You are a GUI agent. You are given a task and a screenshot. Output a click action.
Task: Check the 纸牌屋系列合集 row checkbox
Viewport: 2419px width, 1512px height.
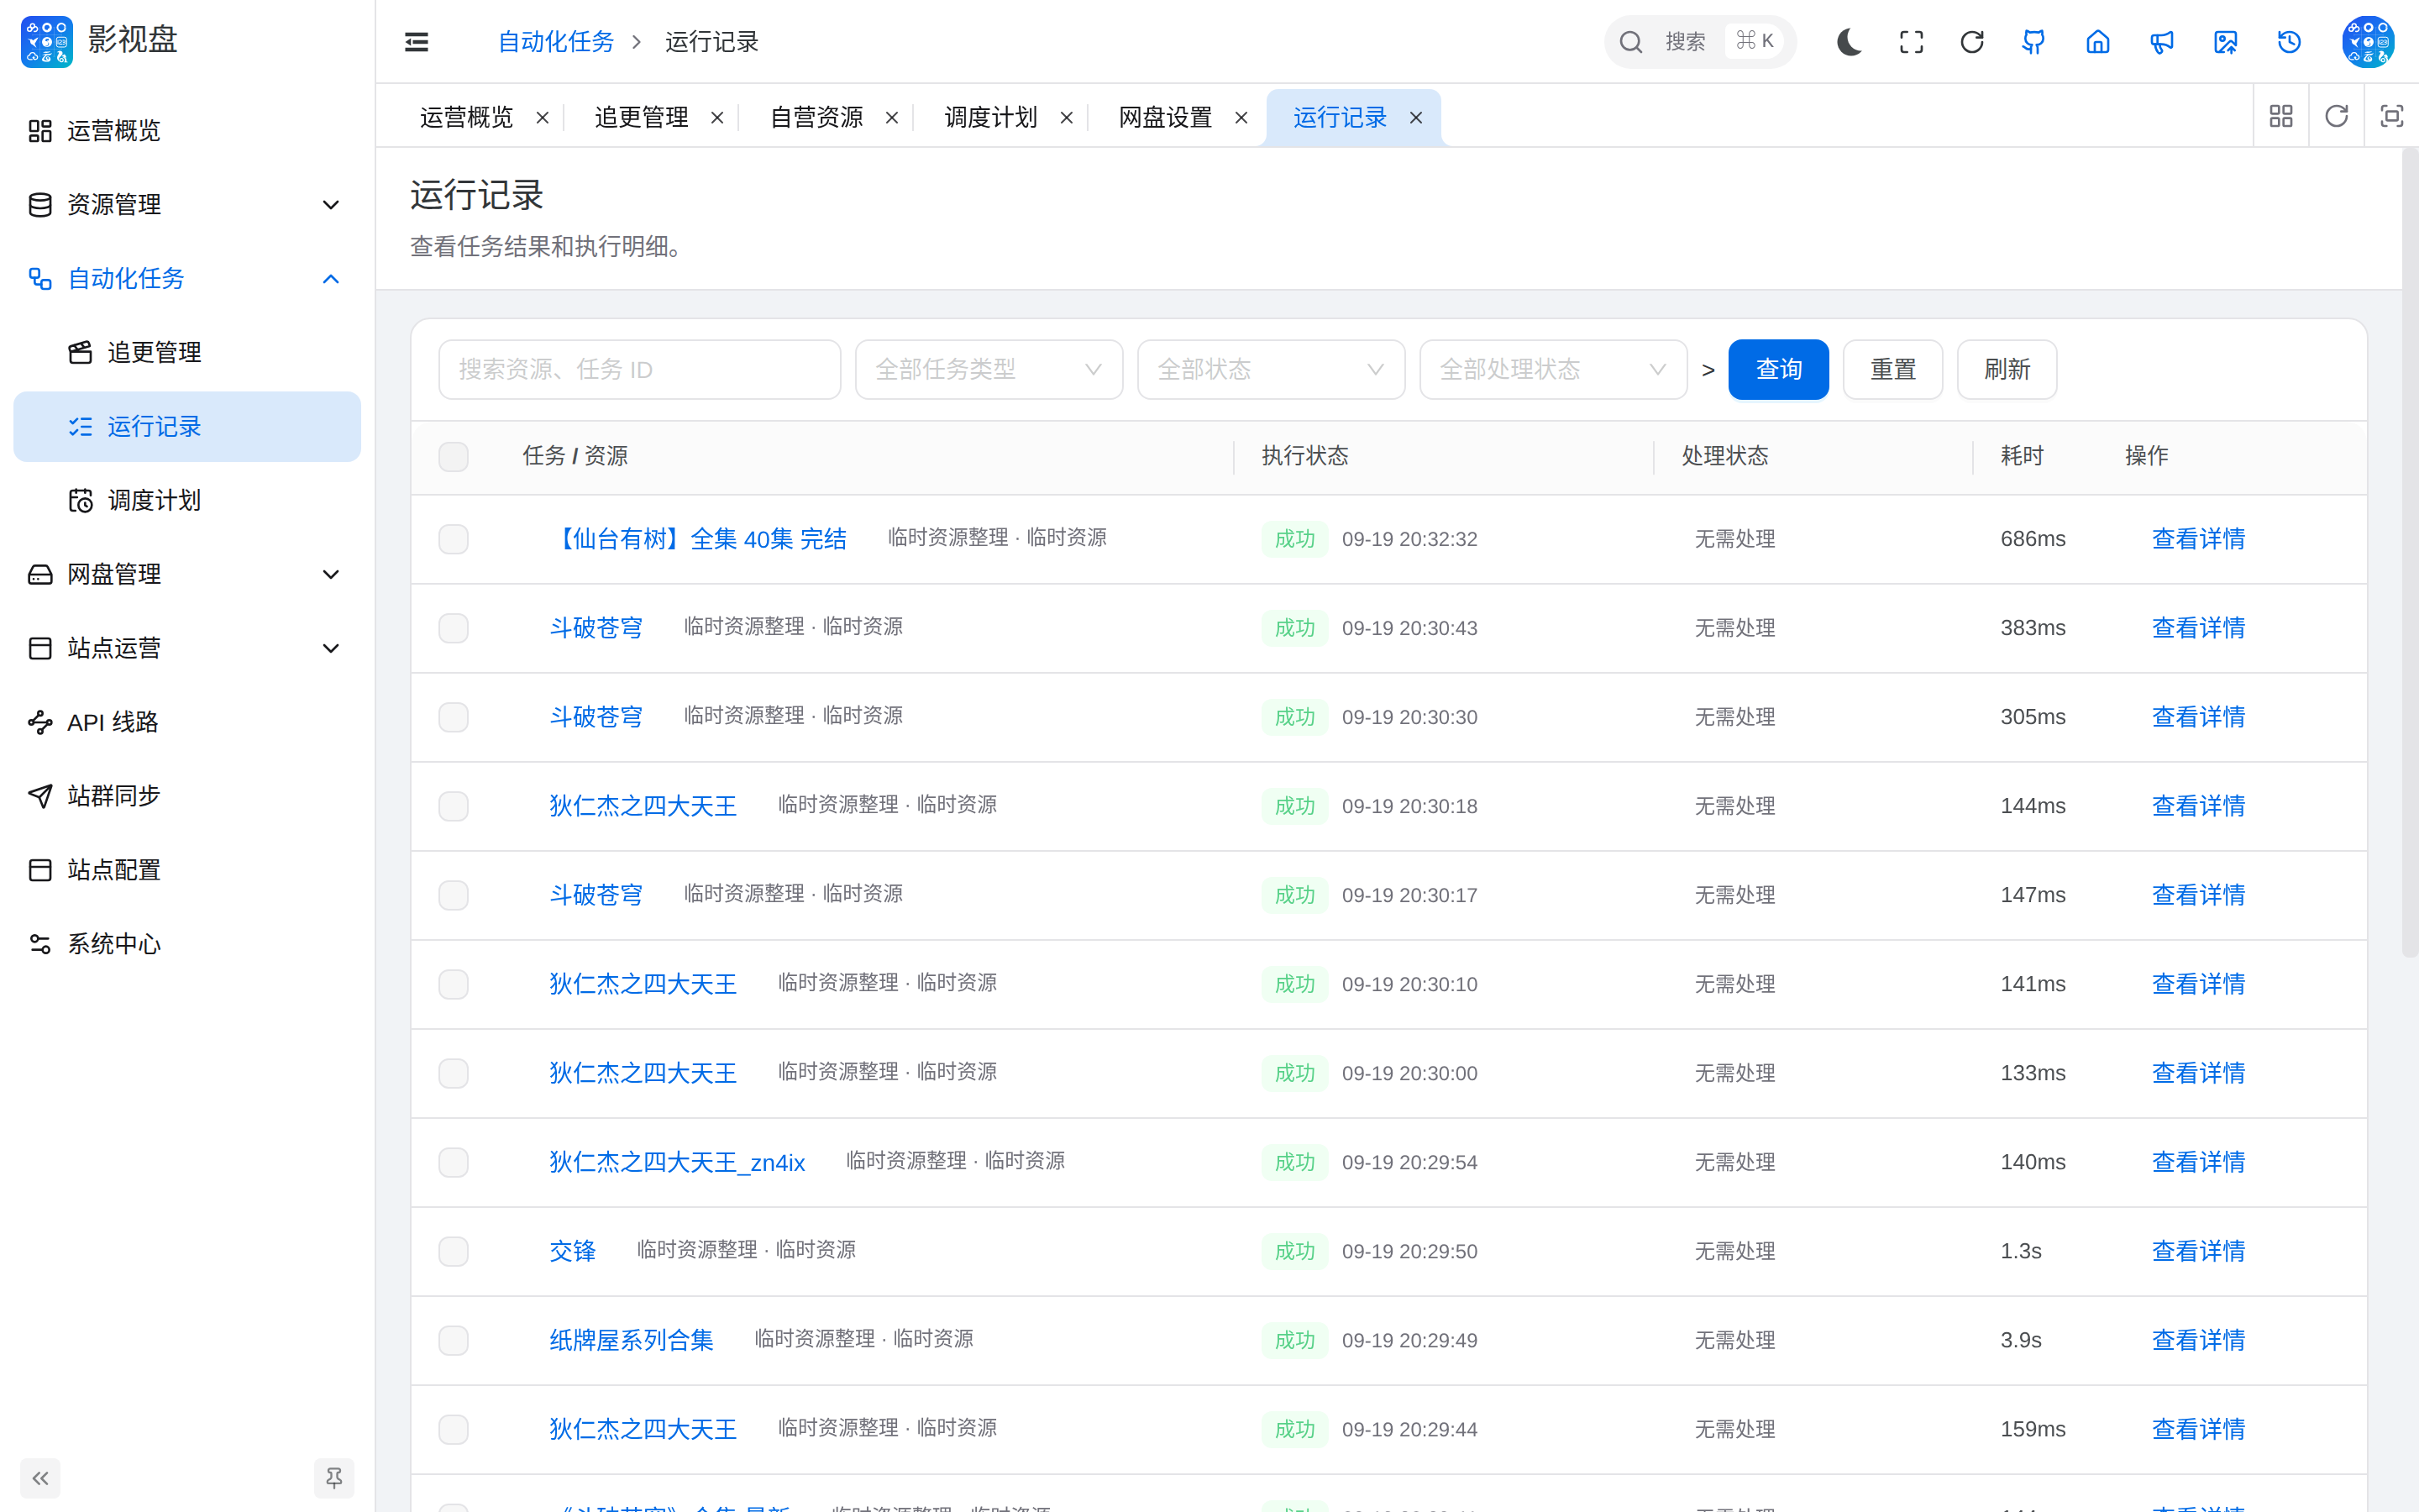click(x=454, y=1340)
